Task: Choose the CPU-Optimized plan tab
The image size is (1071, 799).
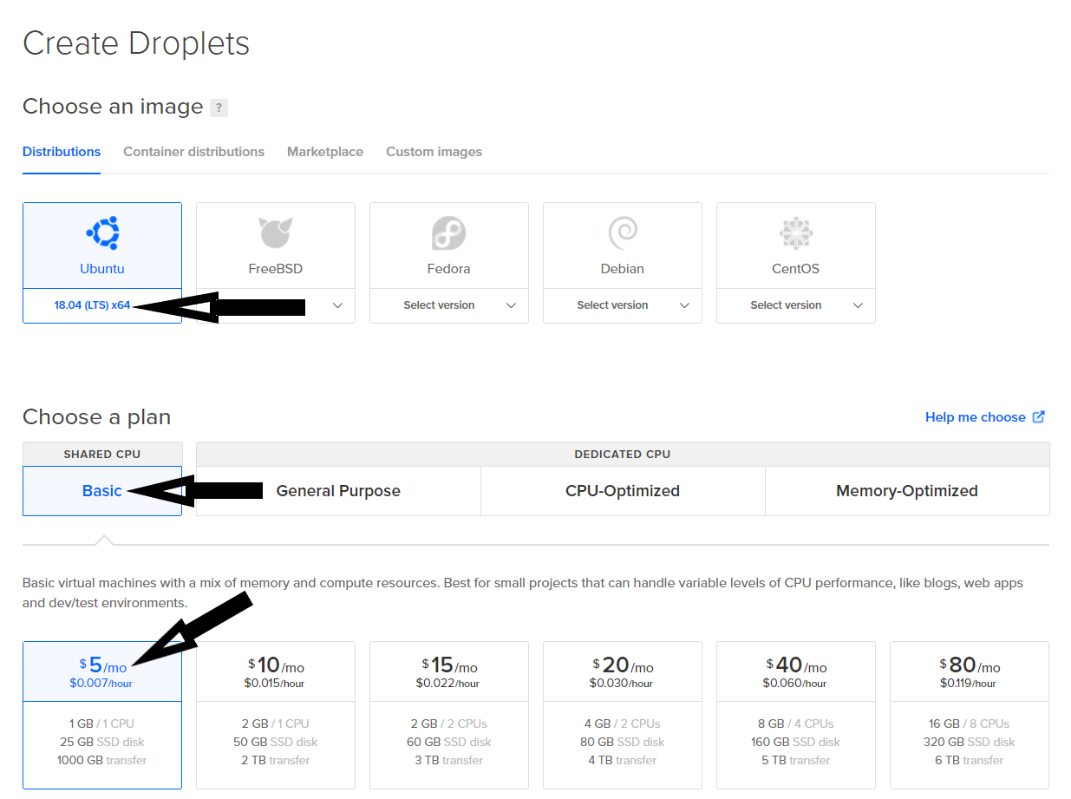Action: tap(623, 491)
